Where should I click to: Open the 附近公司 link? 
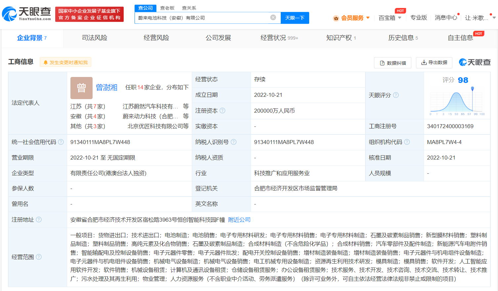point(239,220)
